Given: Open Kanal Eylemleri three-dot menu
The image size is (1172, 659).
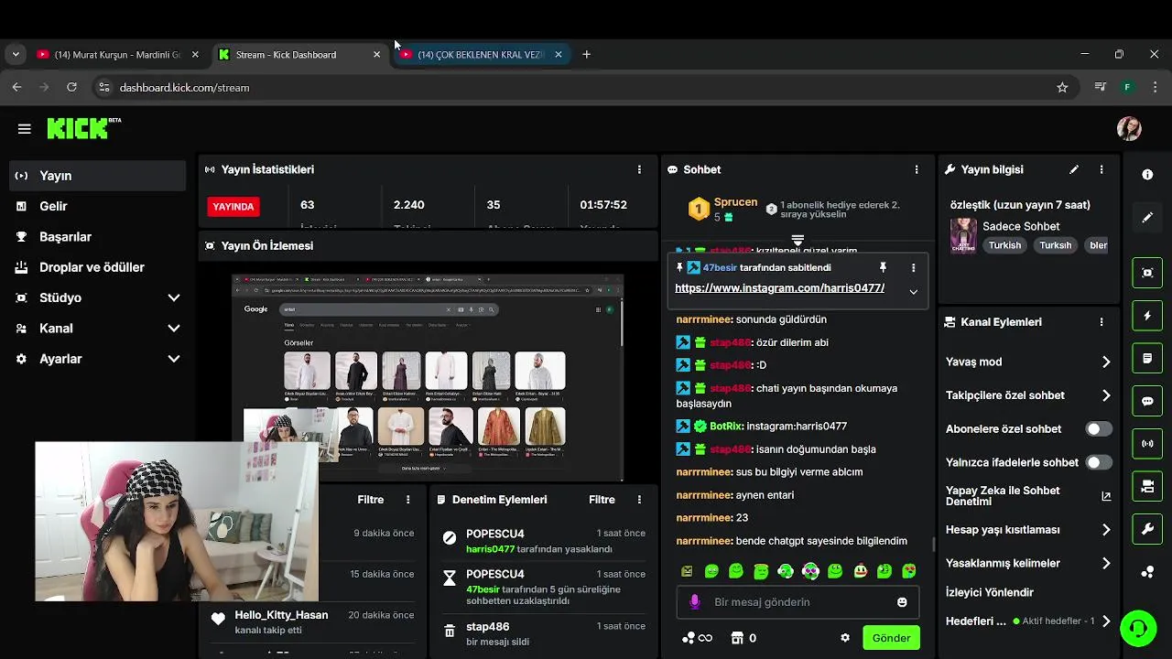Looking at the screenshot, I should point(1101,322).
